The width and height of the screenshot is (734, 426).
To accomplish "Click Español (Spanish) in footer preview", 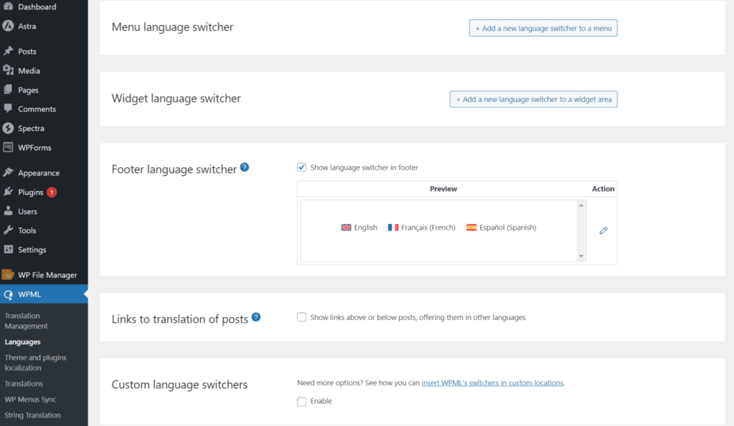I will 508,227.
